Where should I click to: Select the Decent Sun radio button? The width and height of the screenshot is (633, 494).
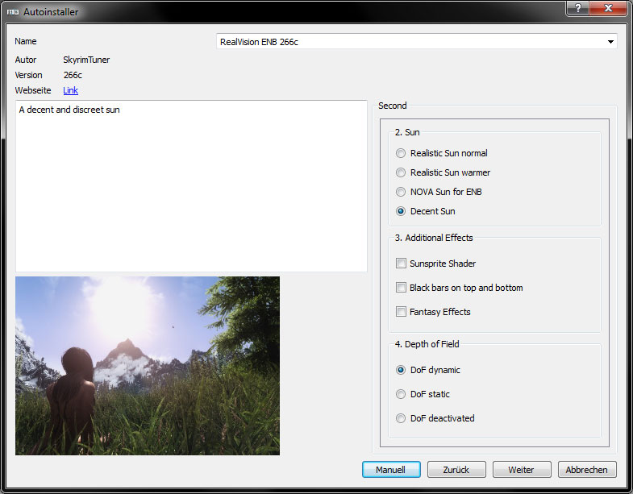pyautogui.click(x=402, y=211)
